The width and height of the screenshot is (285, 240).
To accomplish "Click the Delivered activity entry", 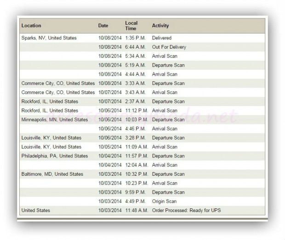I will pos(161,38).
